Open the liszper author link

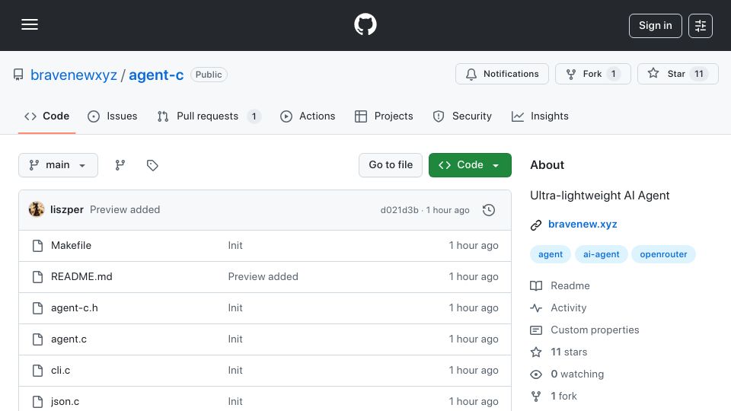[x=67, y=210]
